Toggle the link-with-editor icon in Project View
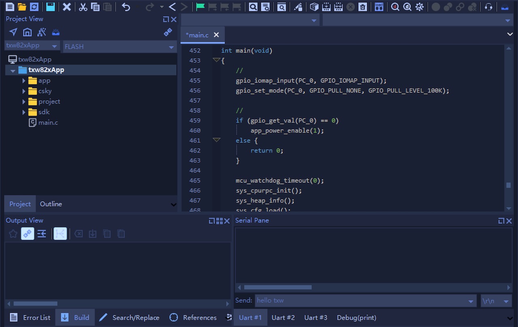This screenshot has height=327, width=518. [x=168, y=32]
